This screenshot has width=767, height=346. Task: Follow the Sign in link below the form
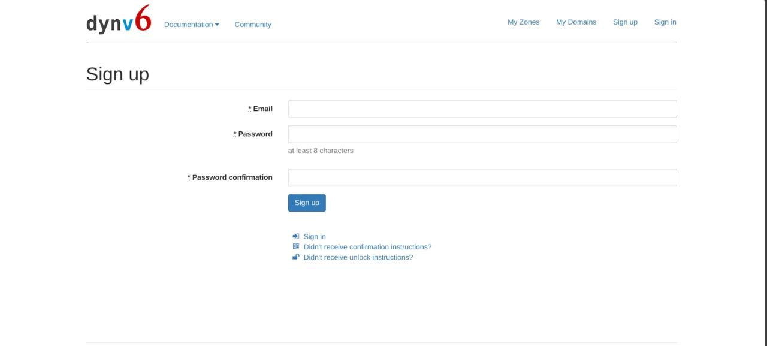coord(315,237)
